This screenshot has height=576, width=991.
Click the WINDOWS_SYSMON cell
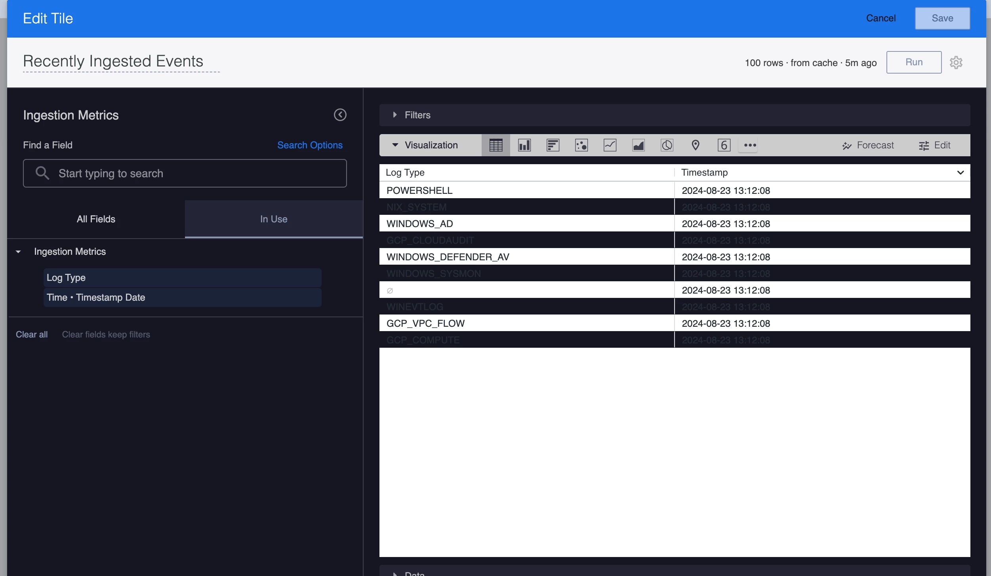click(526, 273)
